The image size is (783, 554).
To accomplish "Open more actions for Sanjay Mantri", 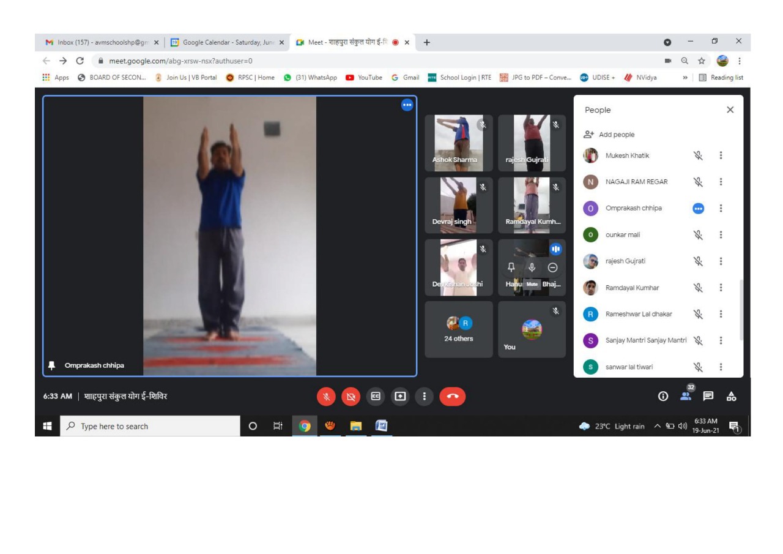I will pos(721,340).
